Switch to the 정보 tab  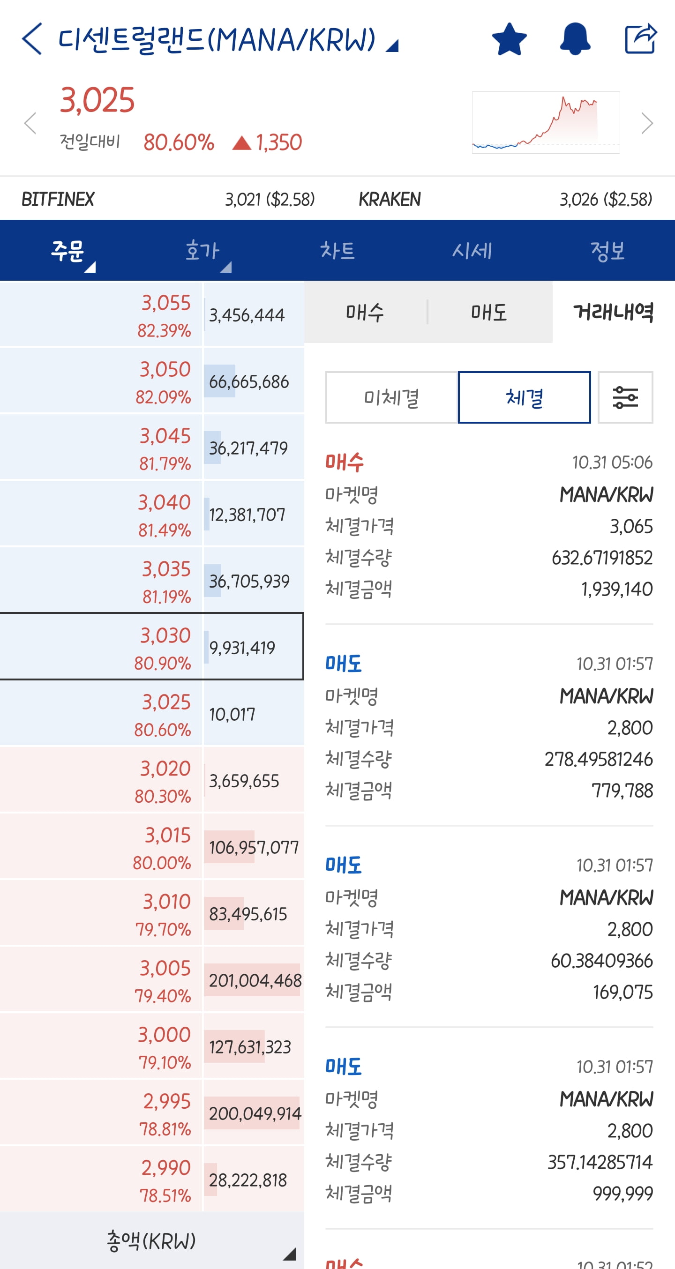(607, 251)
